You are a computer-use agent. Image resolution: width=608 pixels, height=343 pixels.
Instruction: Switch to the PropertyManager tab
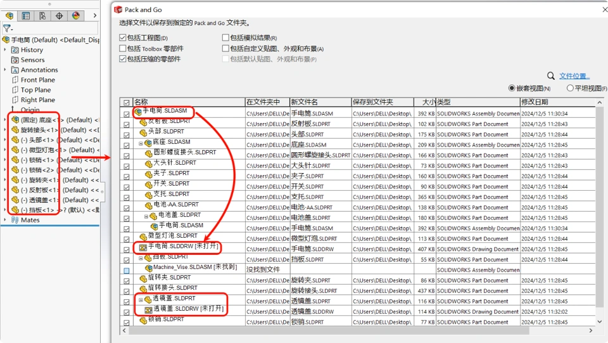(26, 15)
